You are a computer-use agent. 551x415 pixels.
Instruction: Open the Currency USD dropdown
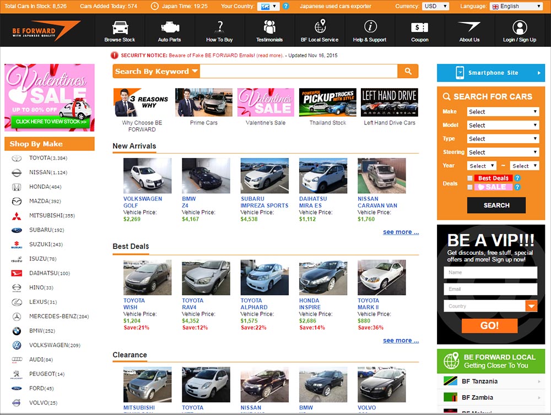click(x=435, y=6)
